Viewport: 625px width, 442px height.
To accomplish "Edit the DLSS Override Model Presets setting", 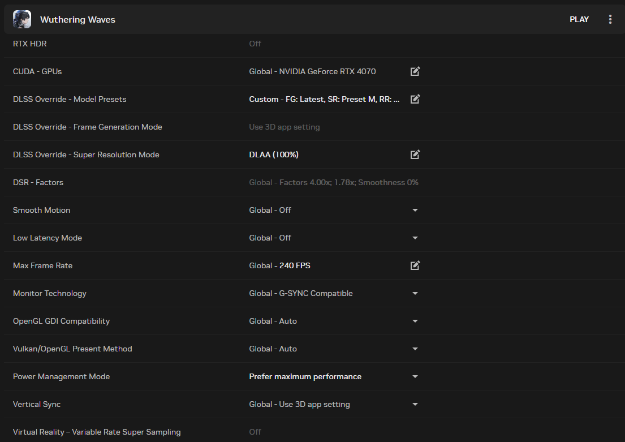I will 415,99.
